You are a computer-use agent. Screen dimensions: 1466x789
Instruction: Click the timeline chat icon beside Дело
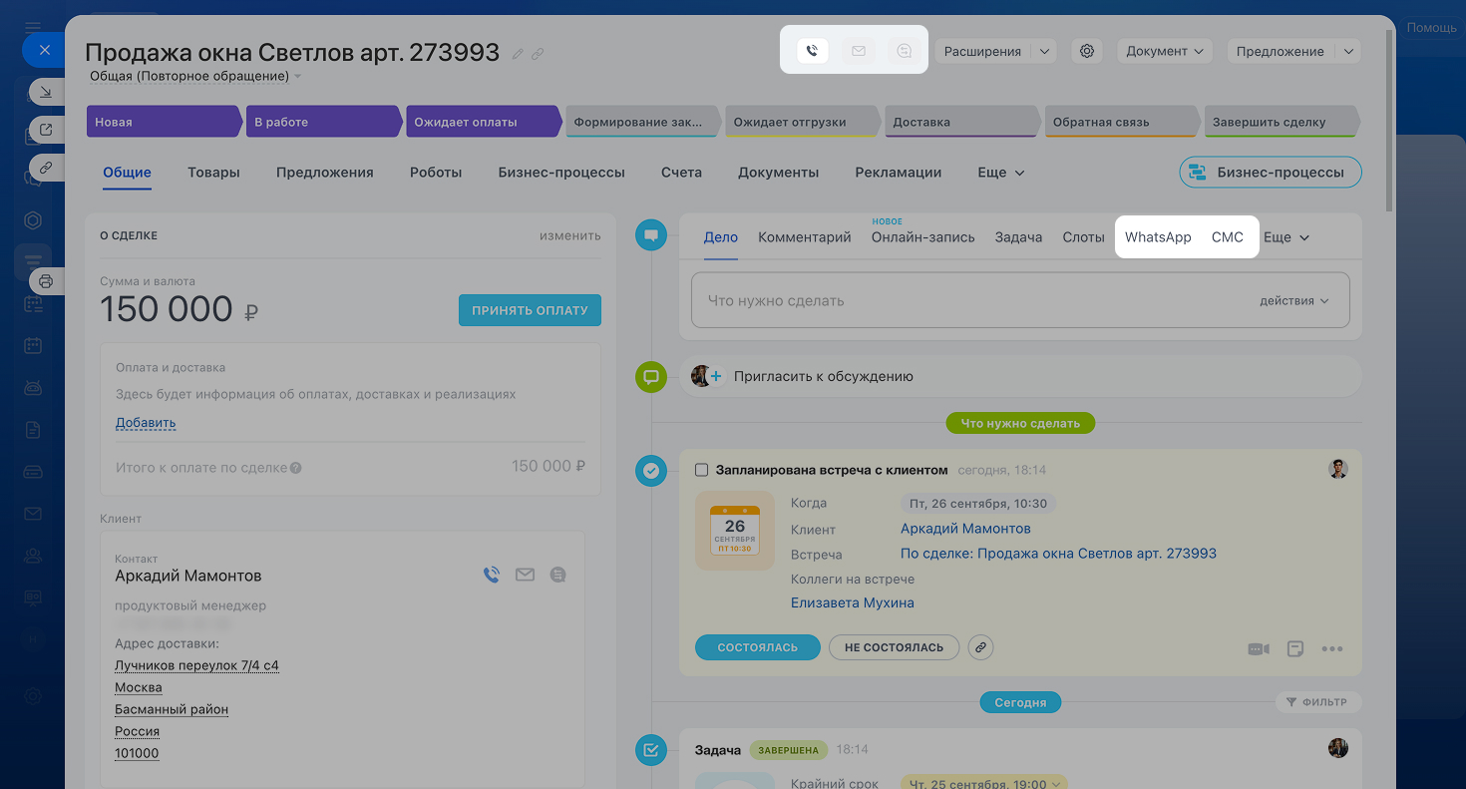(651, 235)
